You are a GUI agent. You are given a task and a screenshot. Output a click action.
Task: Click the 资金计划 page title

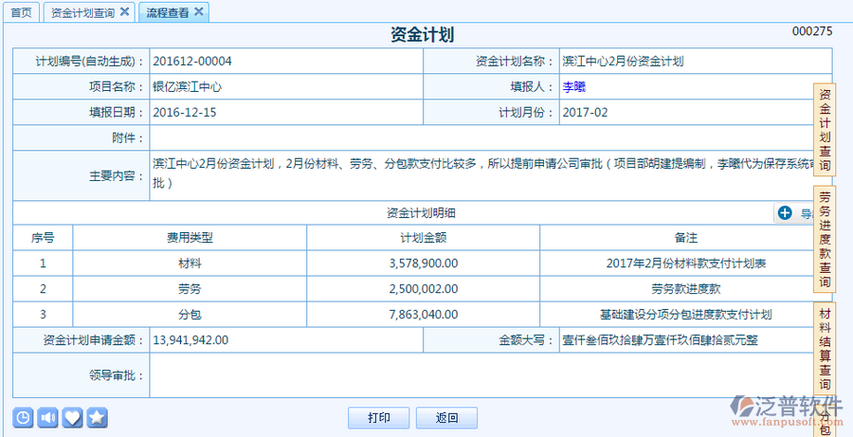pyautogui.click(x=422, y=35)
